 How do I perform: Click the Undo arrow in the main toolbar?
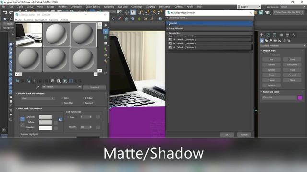pos(5,13)
